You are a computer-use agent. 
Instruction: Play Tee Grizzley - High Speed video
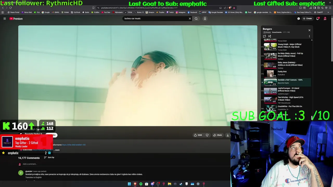(286, 100)
